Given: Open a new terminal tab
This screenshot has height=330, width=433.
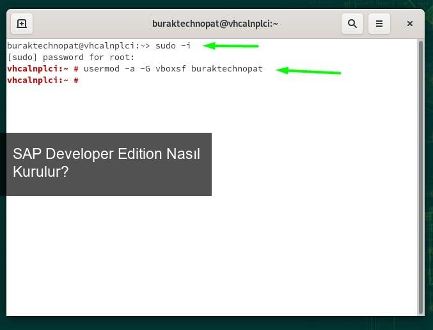Looking at the screenshot, I should 22,24.
